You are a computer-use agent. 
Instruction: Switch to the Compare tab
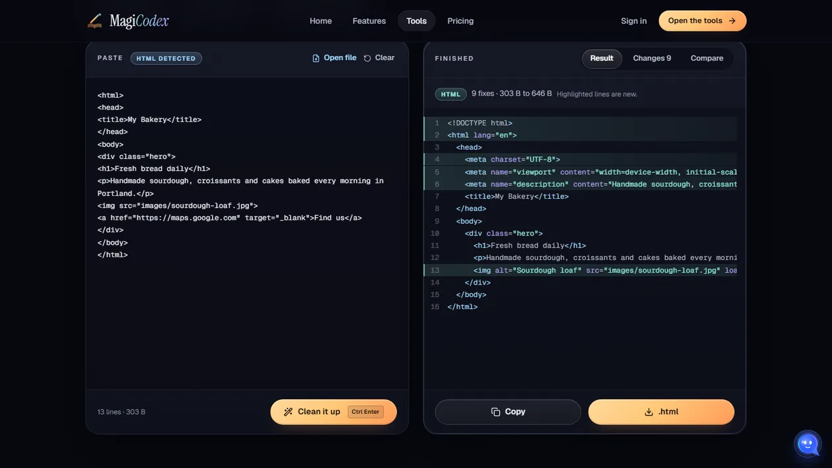point(707,58)
